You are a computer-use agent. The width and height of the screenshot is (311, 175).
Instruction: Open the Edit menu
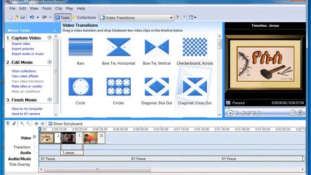point(22,8)
